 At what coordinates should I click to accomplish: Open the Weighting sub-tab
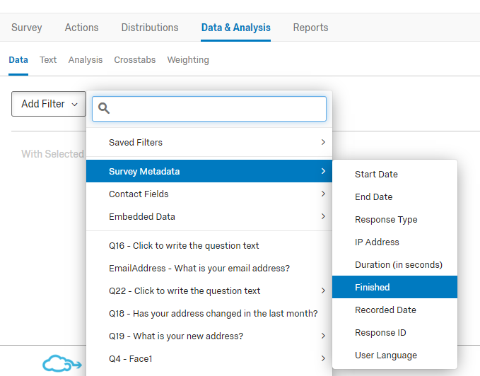pyautogui.click(x=188, y=59)
